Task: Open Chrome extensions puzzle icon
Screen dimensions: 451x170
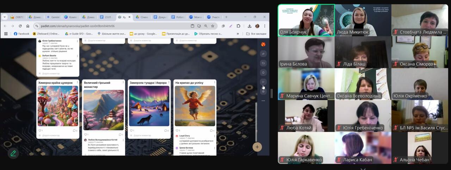Action: (x=239, y=26)
